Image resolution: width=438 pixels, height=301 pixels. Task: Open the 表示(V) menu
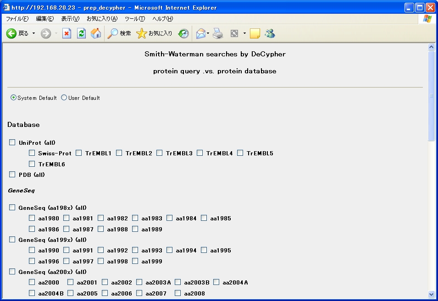coord(70,19)
